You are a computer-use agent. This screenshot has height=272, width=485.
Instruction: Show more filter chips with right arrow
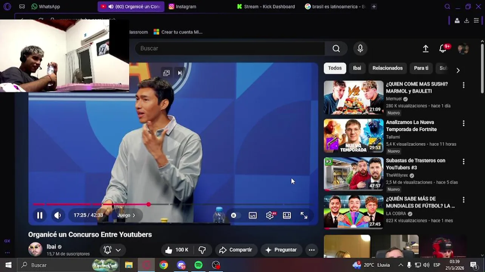[x=458, y=70]
